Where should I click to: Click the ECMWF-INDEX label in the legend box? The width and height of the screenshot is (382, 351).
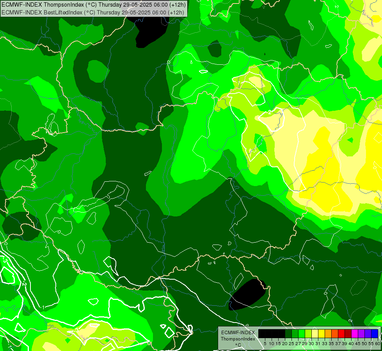click(x=238, y=333)
